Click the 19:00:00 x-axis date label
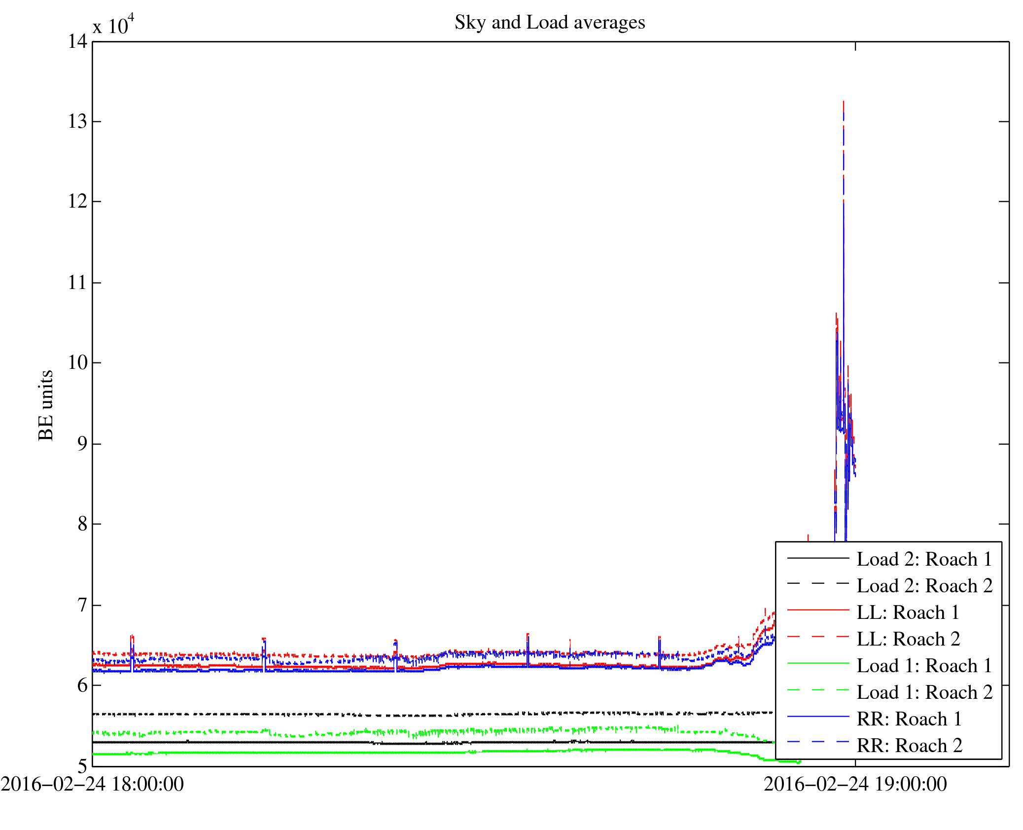Image resolution: width=1023 pixels, height=830 pixels. tap(855, 784)
